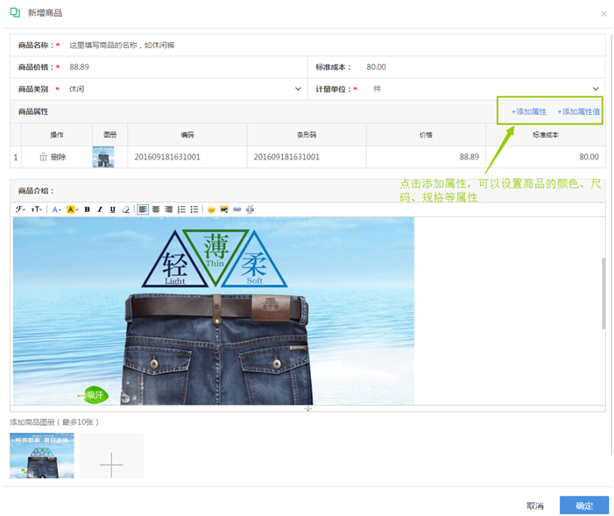This screenshot has width=614, height=516.
Task: Click the trash icon in row 1
Action: (x=43, y=157)
